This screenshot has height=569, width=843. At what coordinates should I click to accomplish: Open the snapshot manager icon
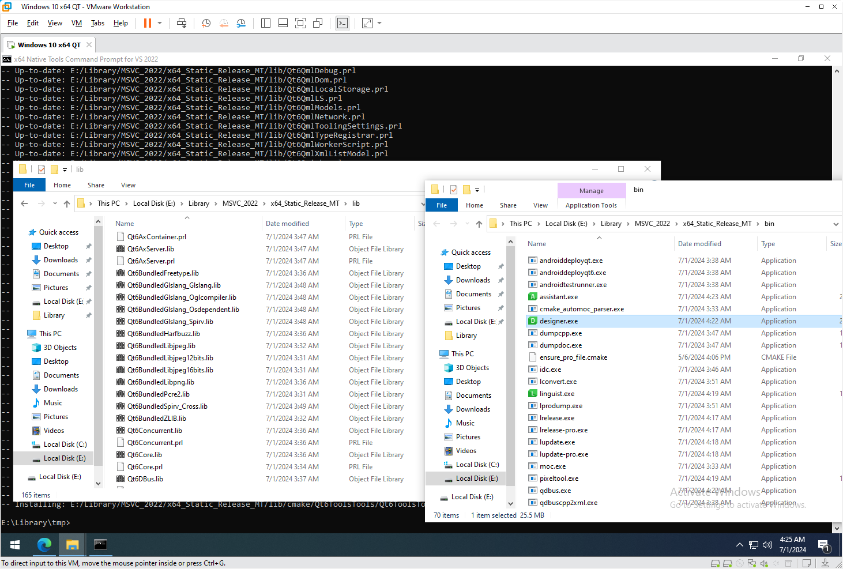(x=241, y=23)
